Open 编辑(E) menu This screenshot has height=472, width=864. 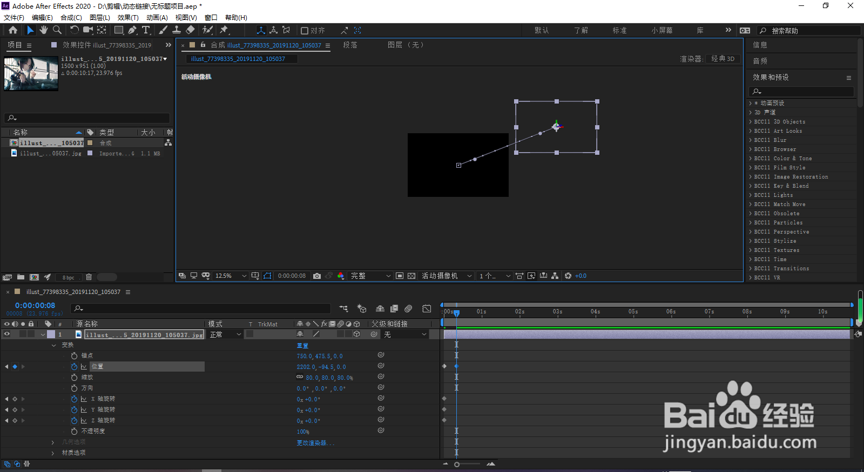coord(42,18)
